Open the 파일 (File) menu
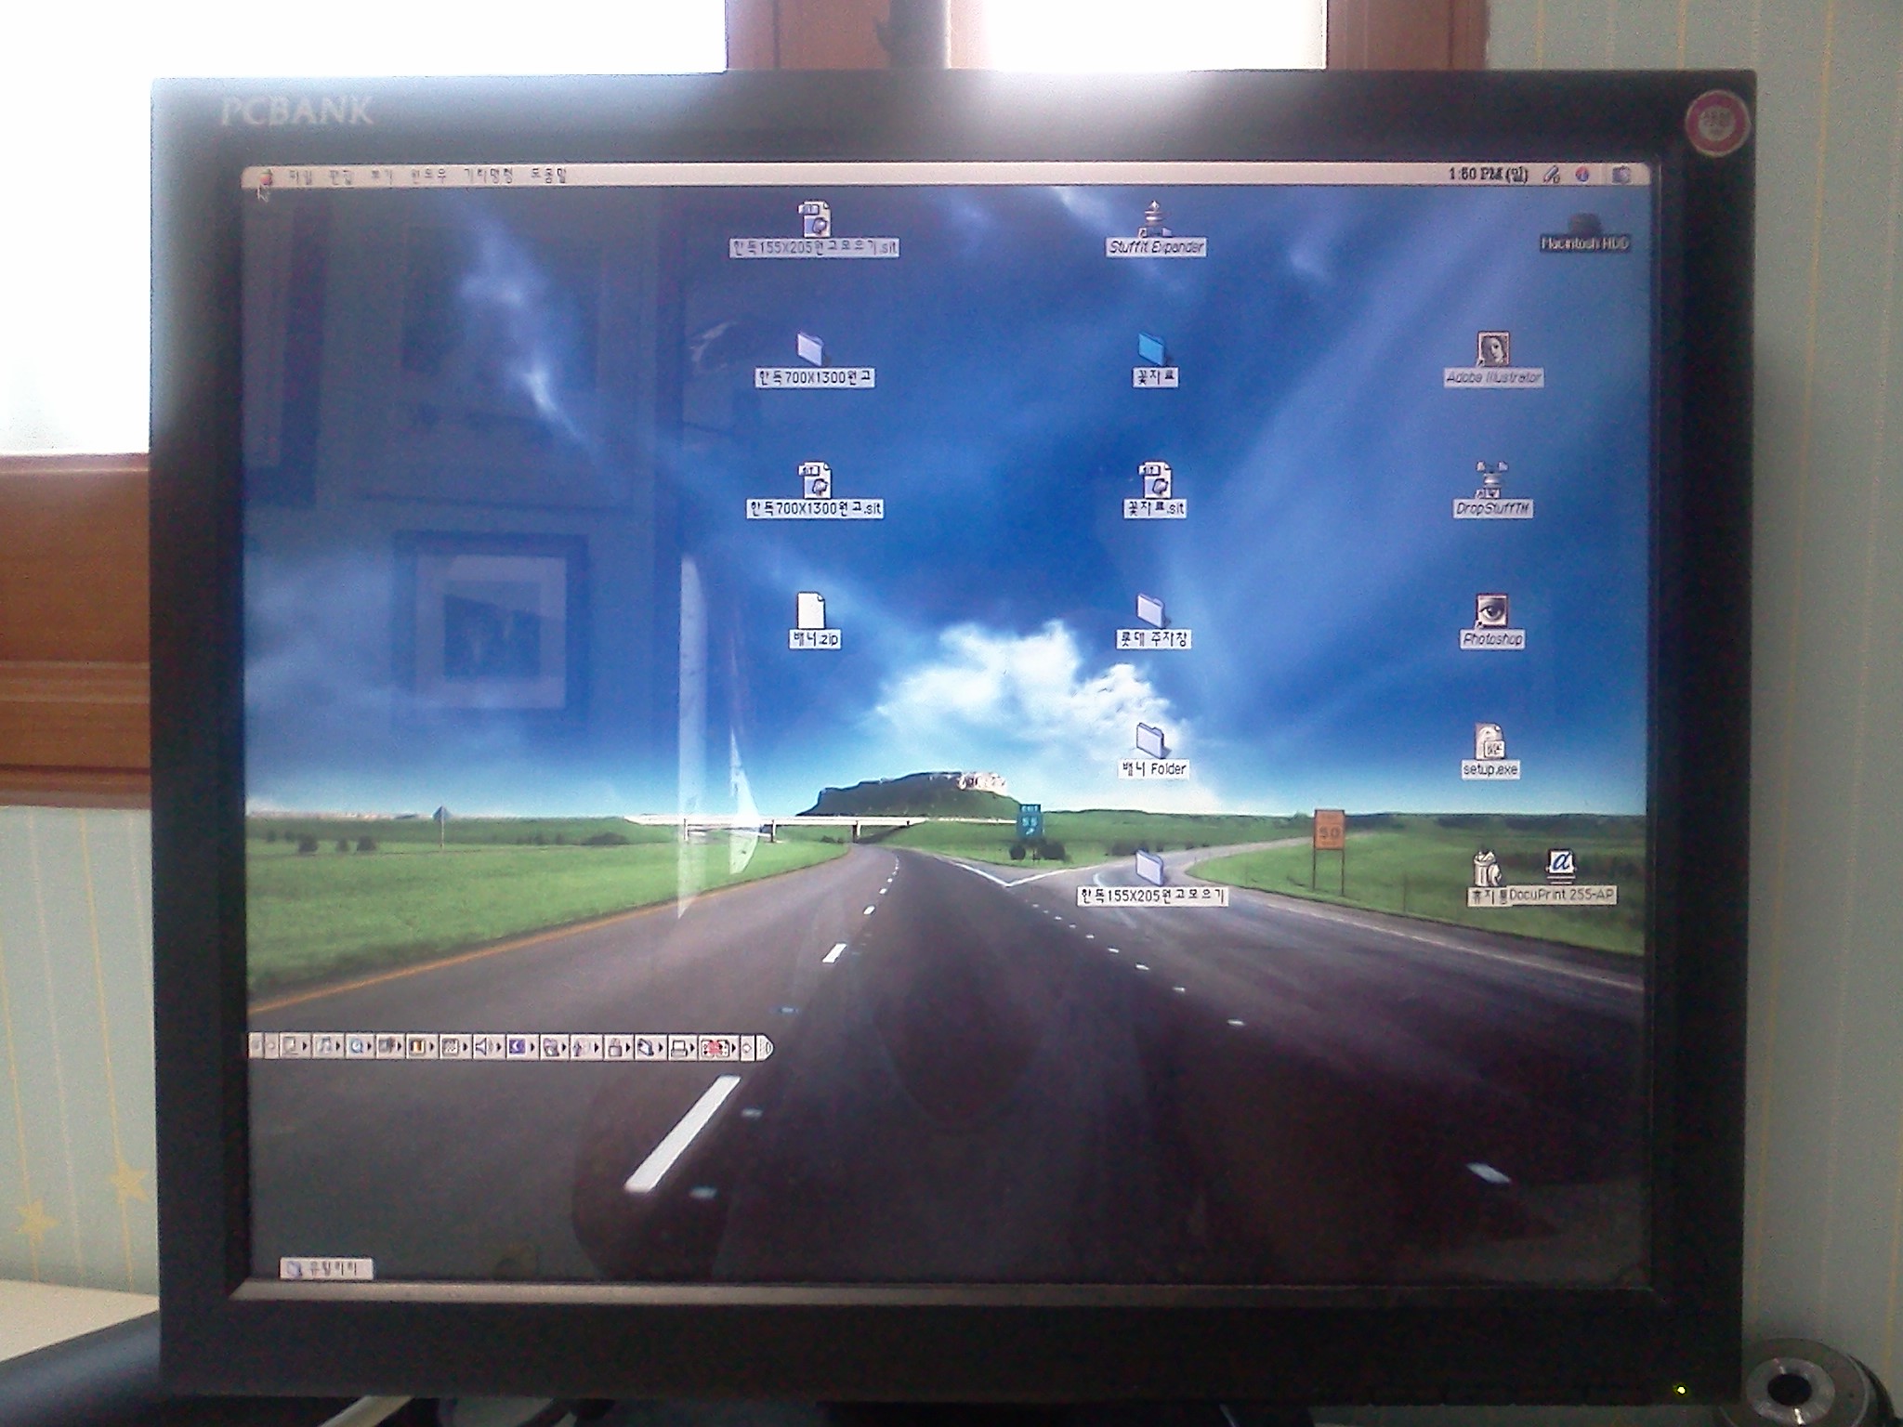Screen dimensions: 1903x1427 (302, 177)
